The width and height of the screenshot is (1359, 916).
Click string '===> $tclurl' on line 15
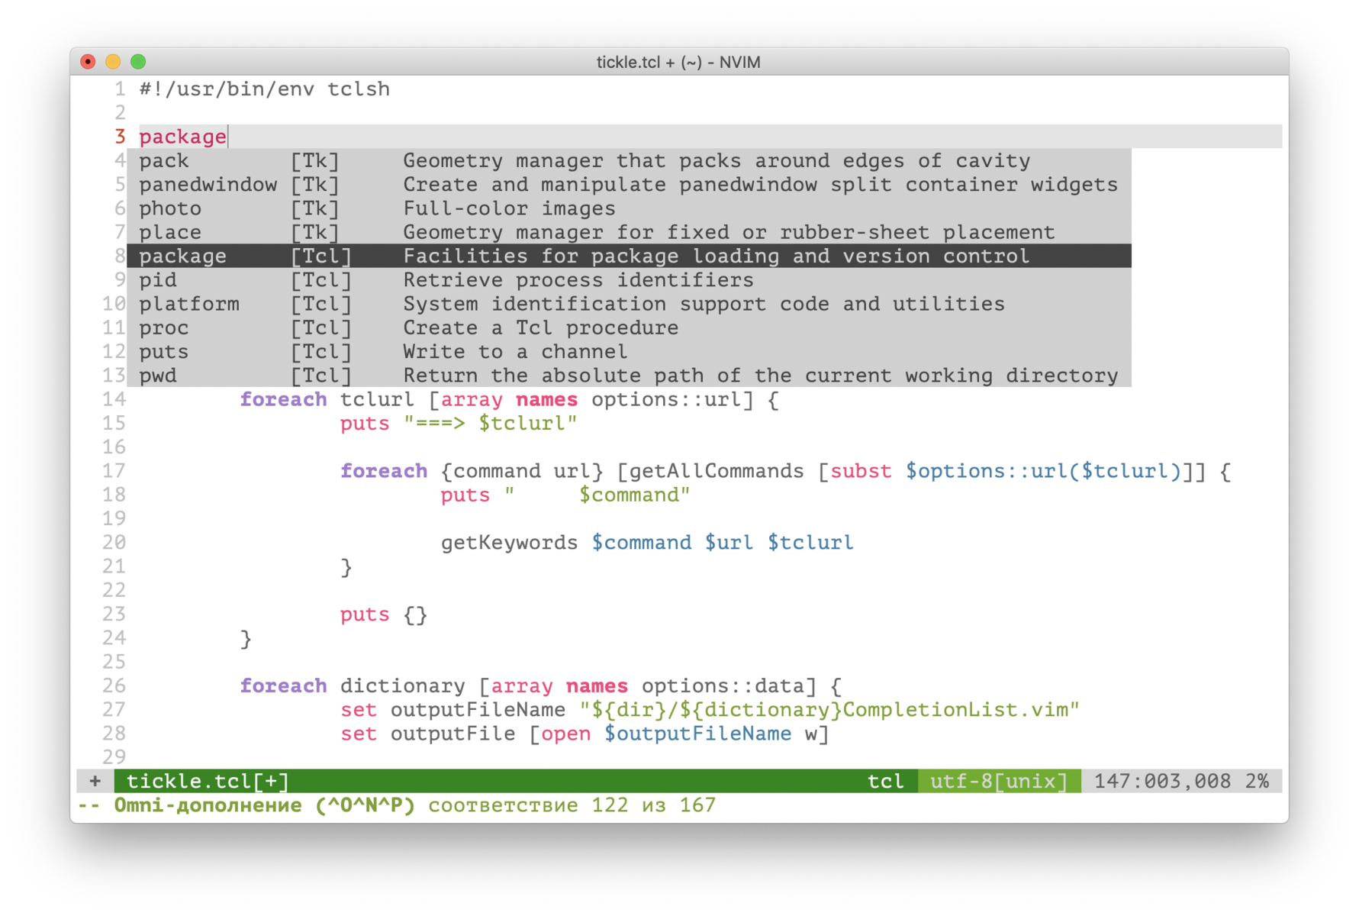click(x=491, y=424)
